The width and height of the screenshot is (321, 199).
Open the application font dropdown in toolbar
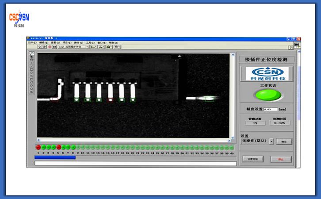coord(73,46)
